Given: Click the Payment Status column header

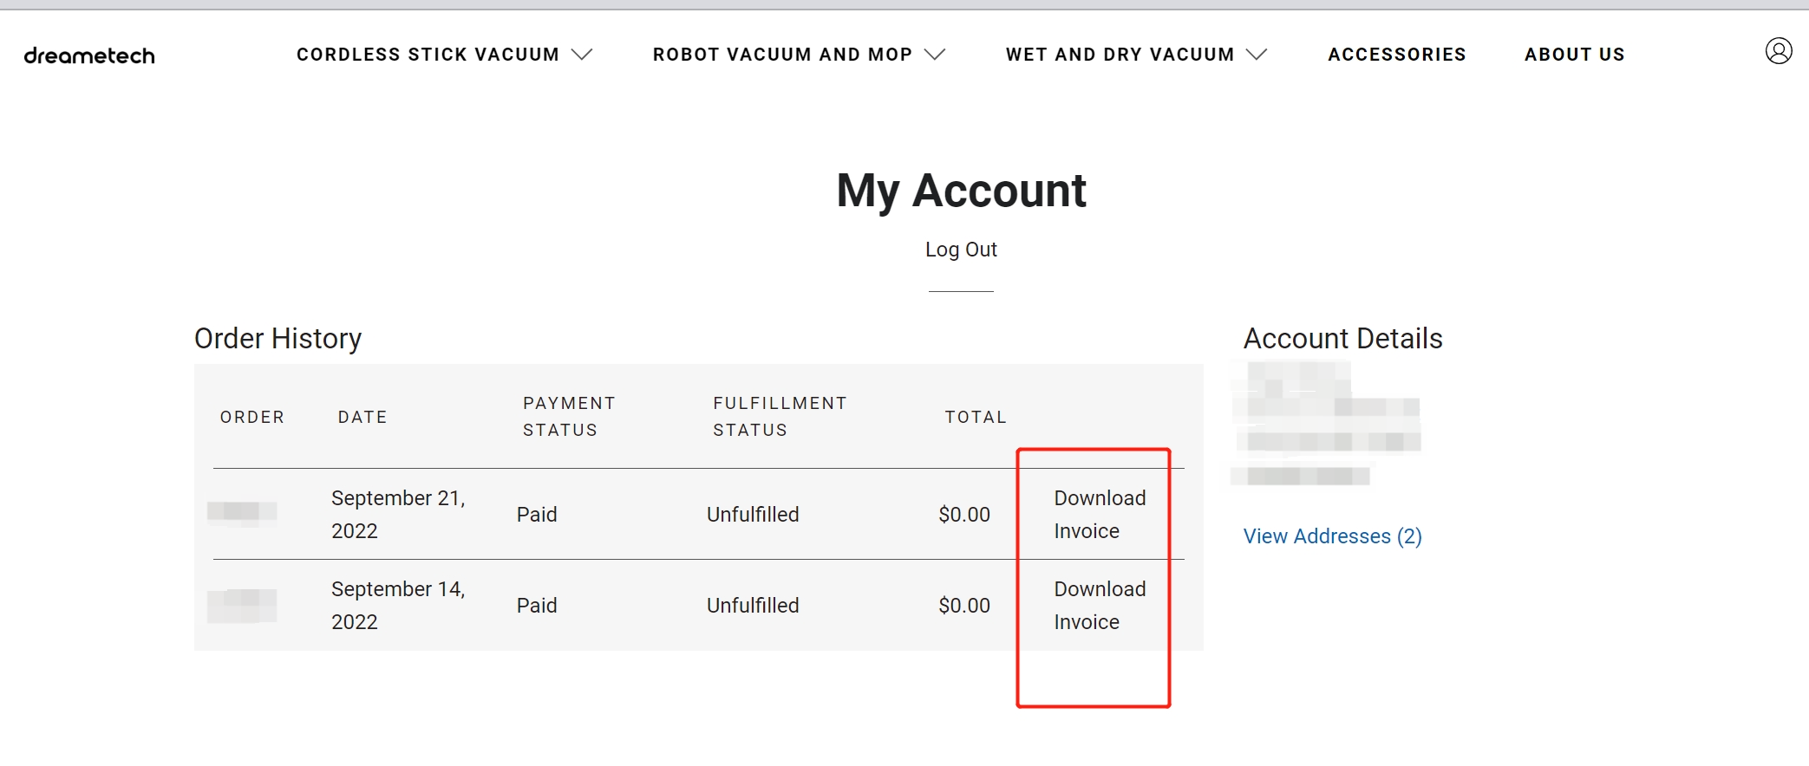Looking at the screenshot, I should click(x=569, y=417).
